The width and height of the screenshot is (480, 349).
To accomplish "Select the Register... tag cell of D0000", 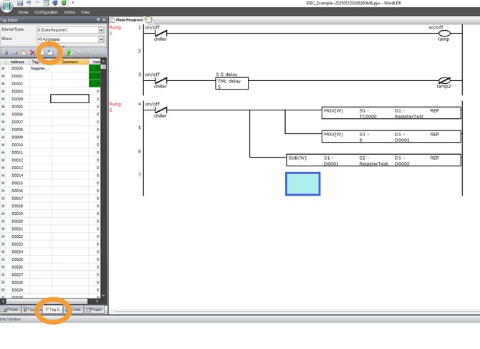I will (40, 68).
